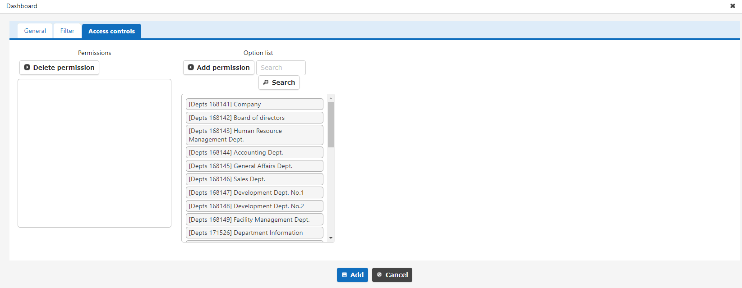Select [Depts 168145] General Affairs Dept.
The width and height of the screenshot is (742, 288).
(x=254, y=166)
